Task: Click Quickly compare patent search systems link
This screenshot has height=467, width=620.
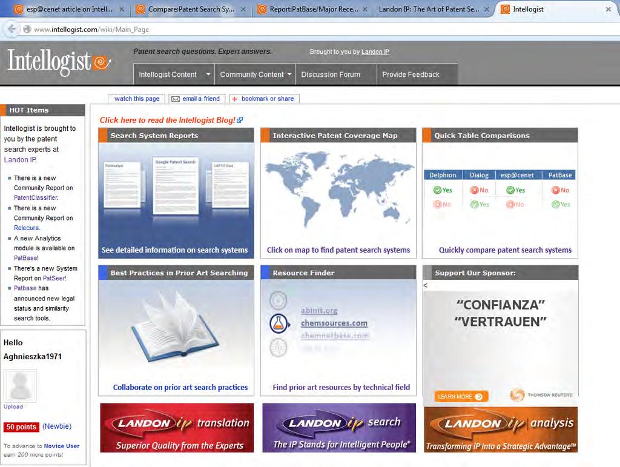Action: [x=506, y=250]
